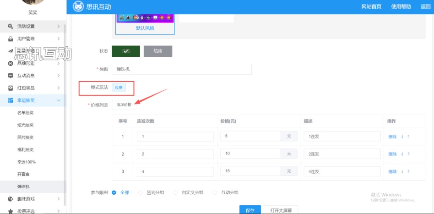Click the 用户管理 user icon in sidebar
The height and width of the screenshot is (214, 434).
click(x=11, y=38)
